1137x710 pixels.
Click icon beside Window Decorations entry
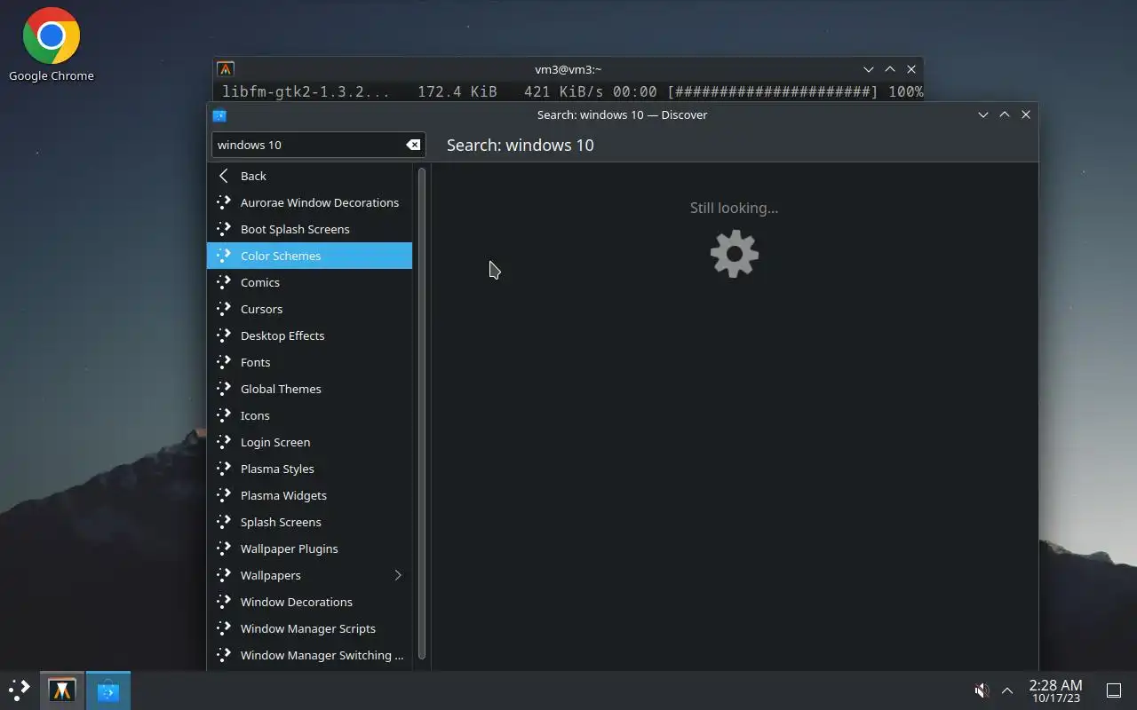pos(224,602)
